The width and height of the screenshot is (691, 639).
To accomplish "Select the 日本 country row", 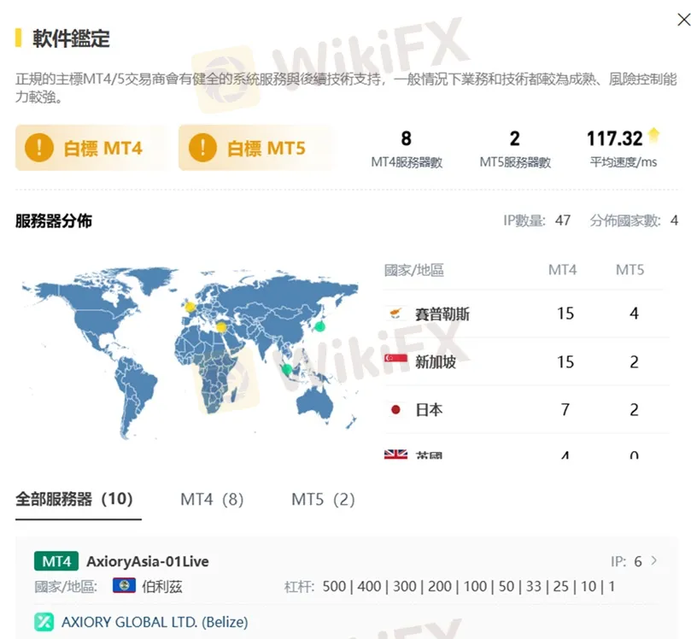I will click(527, 410).
